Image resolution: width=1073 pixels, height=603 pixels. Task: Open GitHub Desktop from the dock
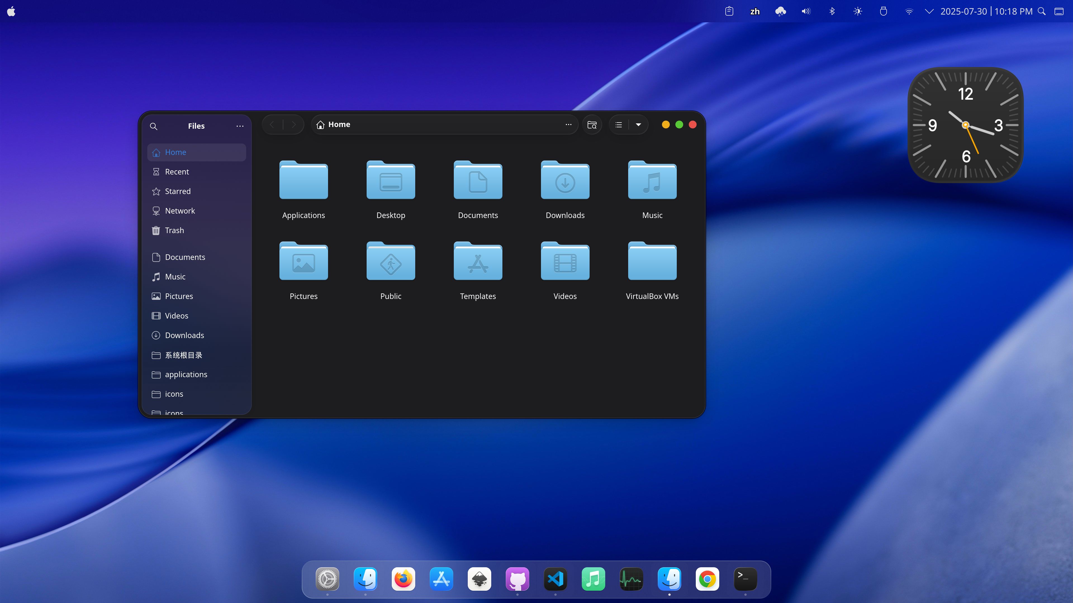(x=517, y=579)
